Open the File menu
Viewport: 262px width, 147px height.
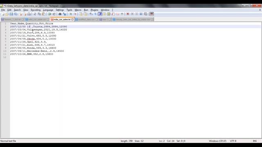point(3,10)
